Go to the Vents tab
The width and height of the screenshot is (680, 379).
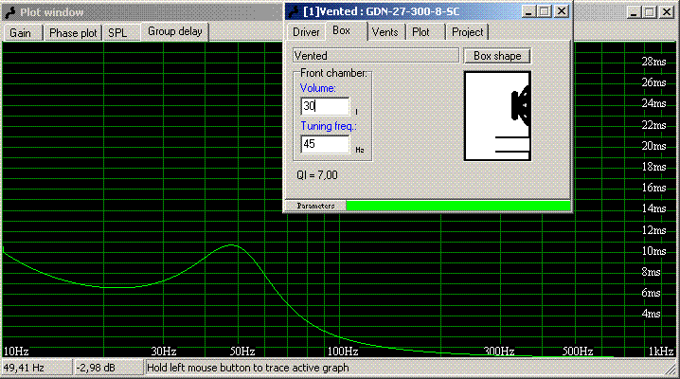click(385, 31)
